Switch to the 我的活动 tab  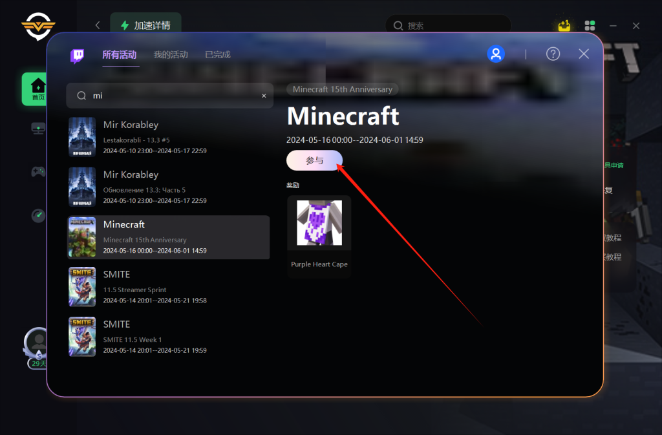point(171,55)
